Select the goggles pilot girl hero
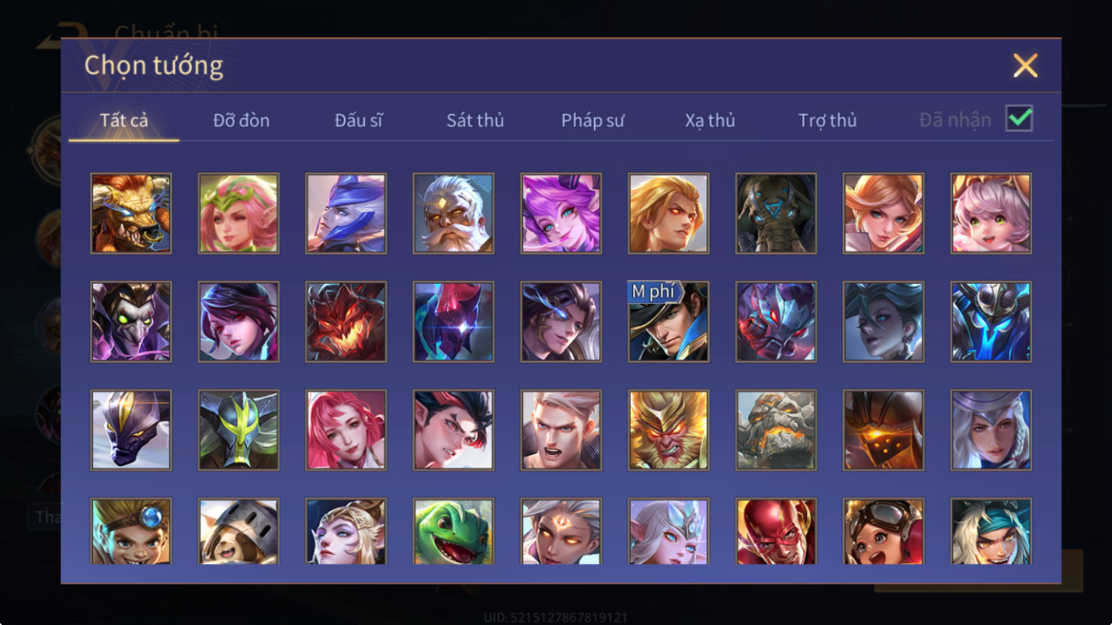Screen dimensions: 1112x625 pyautogui.click(x=883, y=531)
